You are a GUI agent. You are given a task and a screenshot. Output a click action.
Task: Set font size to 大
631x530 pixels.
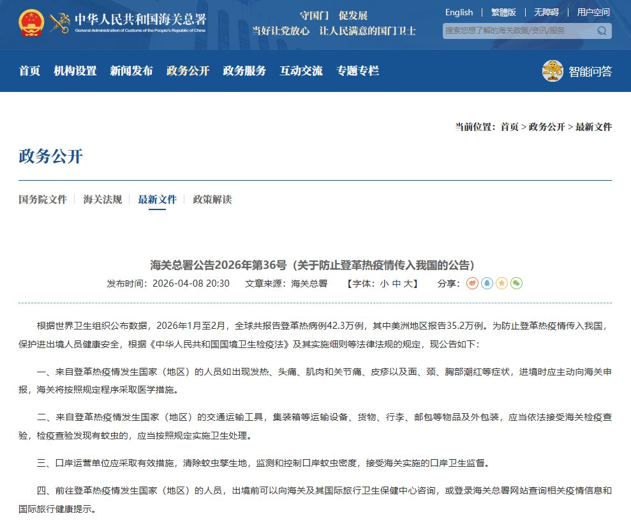click(x=408, y=283)
